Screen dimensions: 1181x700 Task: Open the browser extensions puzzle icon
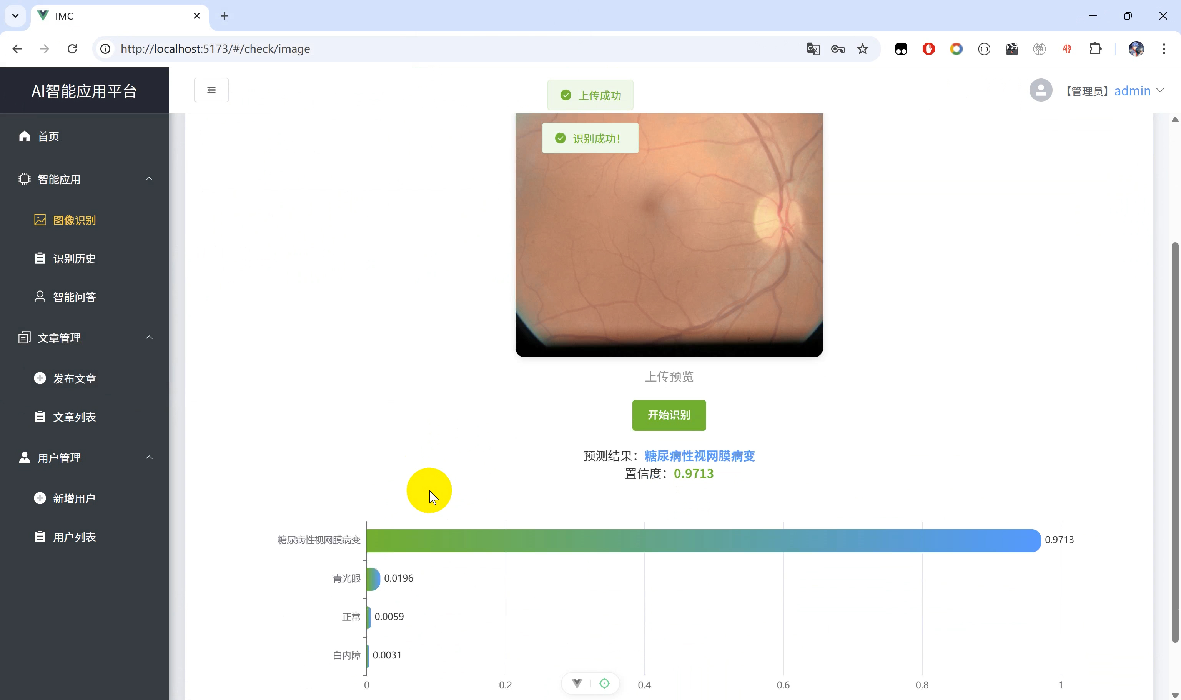(x=1095, y=49)
